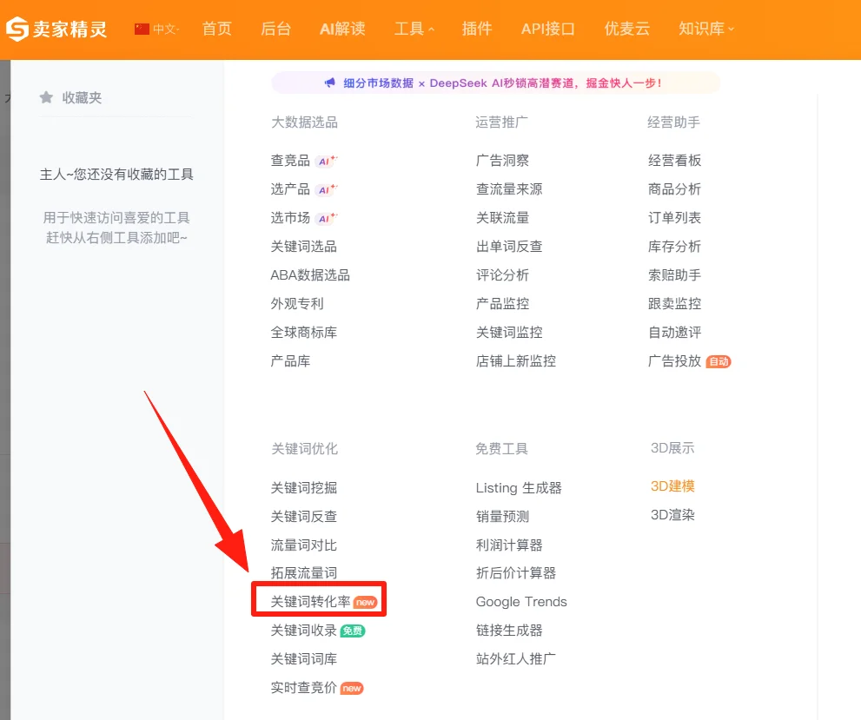Open 产品监控 tool
Screen dimensions: 861x720
click(x=502, y=303)
